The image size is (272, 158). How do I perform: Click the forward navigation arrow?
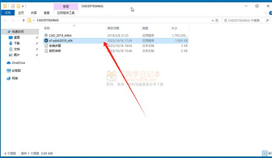13,21
